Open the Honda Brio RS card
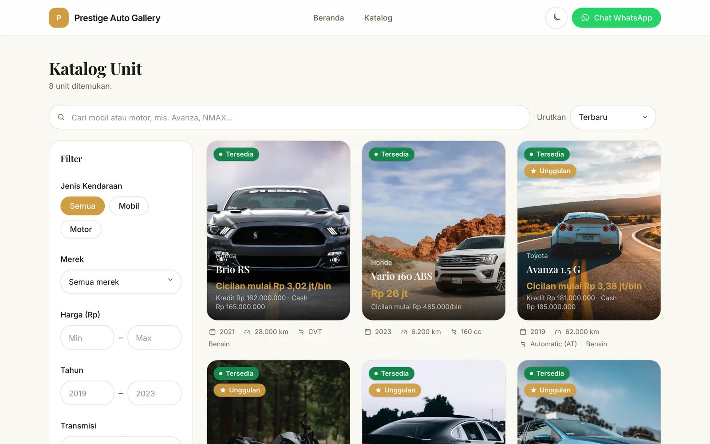 (x=278, y=230)
